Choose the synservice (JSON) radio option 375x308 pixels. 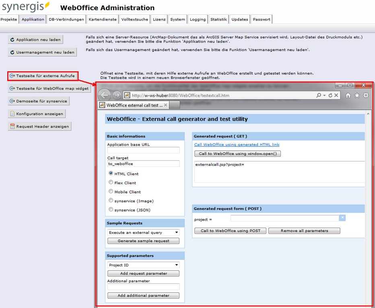(x=111, y=209)
